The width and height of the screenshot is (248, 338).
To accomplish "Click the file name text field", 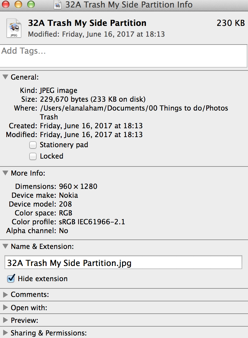I will click(x=123, y=262).
